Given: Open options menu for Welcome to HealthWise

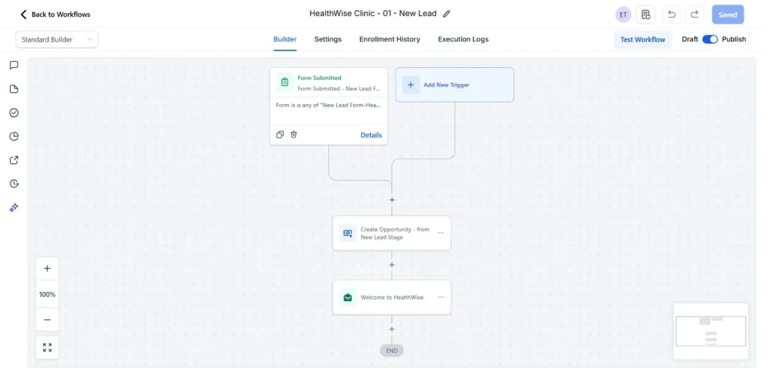Looking at the screenshot, I should point(441,297).
